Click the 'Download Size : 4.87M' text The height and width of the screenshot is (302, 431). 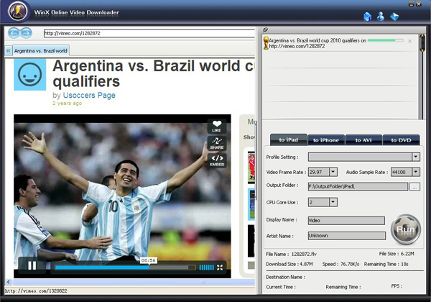pos(289,264)
